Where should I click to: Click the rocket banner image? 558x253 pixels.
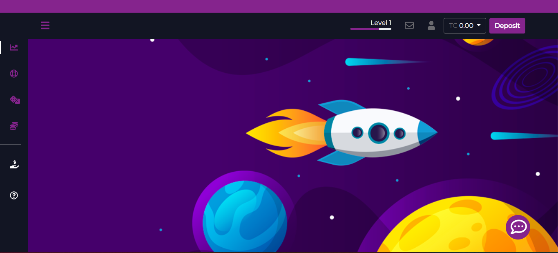click(292, 146)
